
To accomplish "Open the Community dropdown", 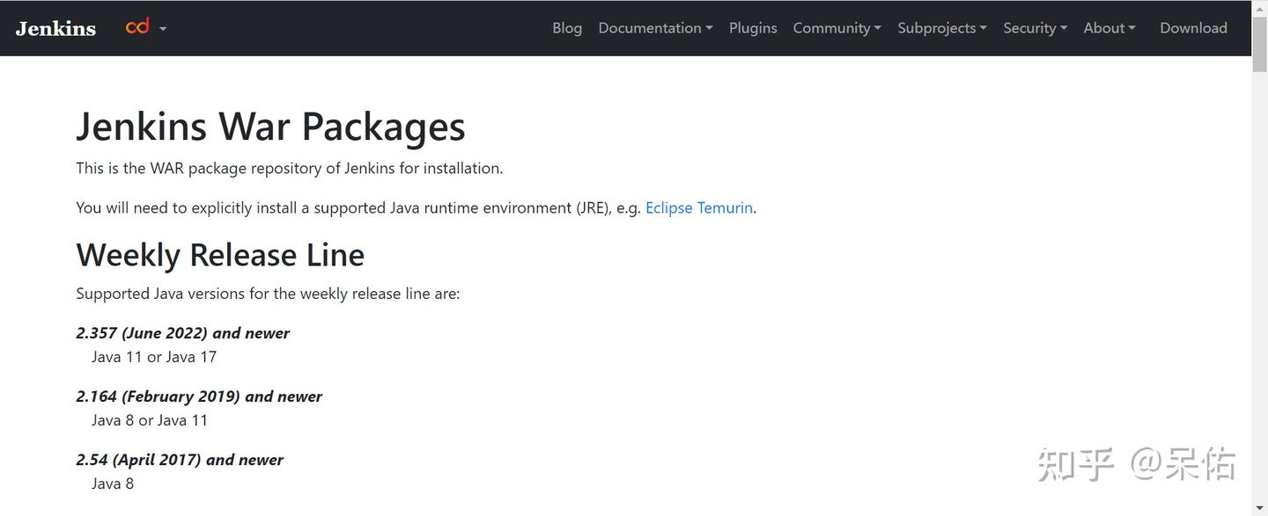I will point(835,27).
